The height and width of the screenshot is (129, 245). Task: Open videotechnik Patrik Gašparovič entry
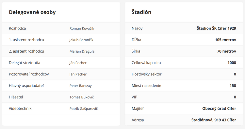click(84, 109)
